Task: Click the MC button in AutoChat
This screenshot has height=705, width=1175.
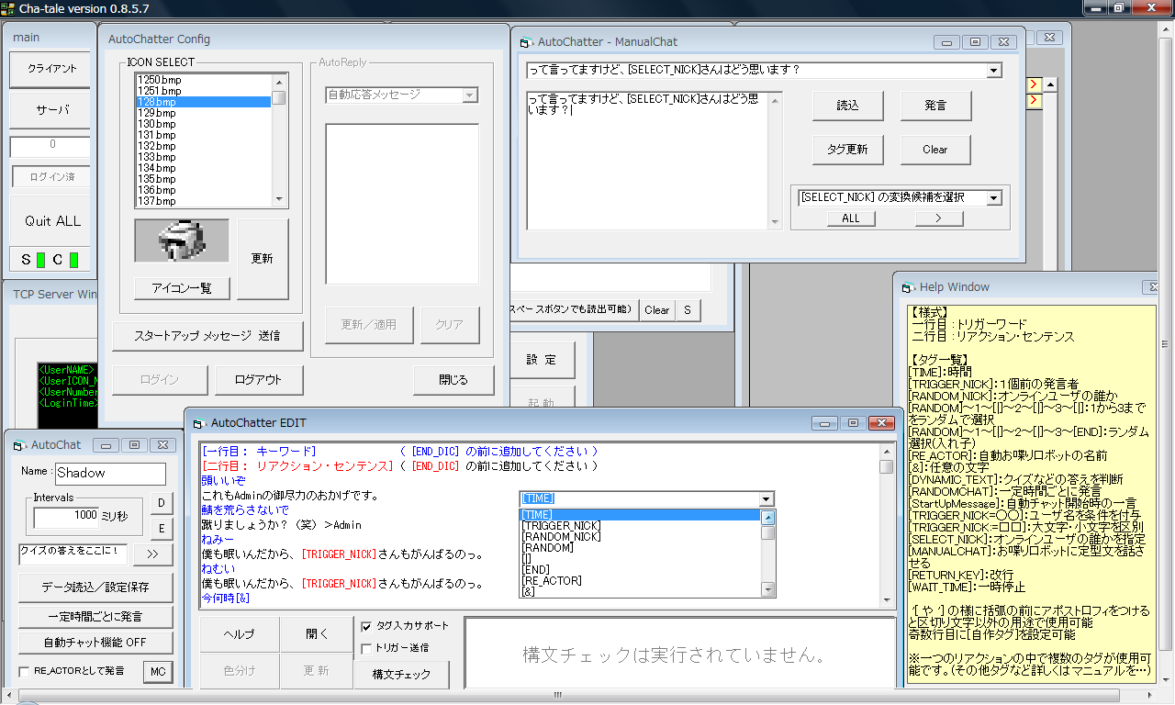Action: [x=158, y=672]
